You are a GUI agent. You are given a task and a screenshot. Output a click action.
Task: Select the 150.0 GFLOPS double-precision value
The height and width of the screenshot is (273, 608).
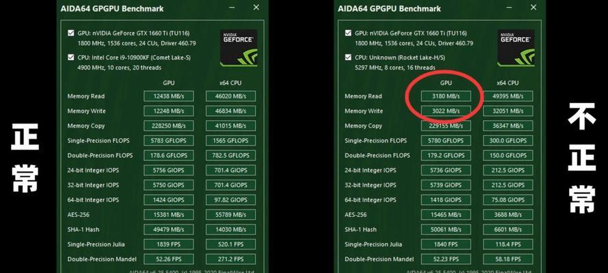(x=508, y=156)
